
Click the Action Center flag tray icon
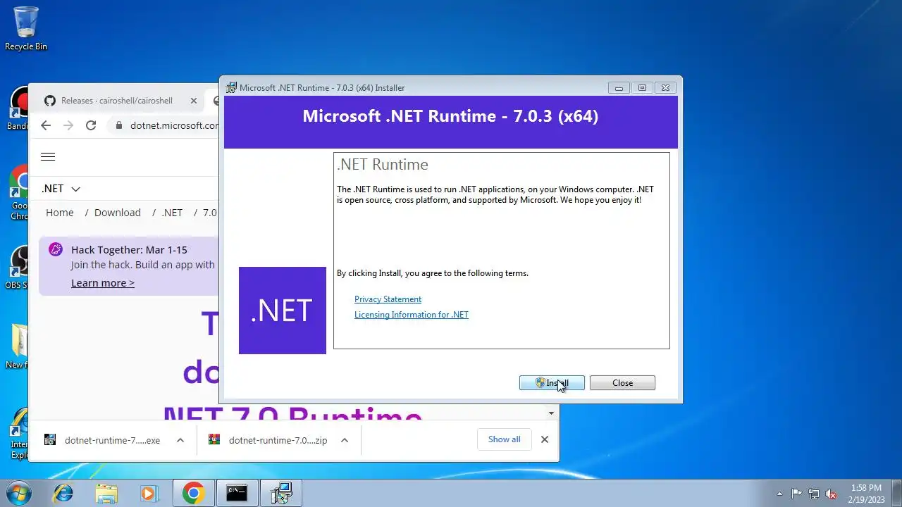pyautogui.click(x=797, y=494)
